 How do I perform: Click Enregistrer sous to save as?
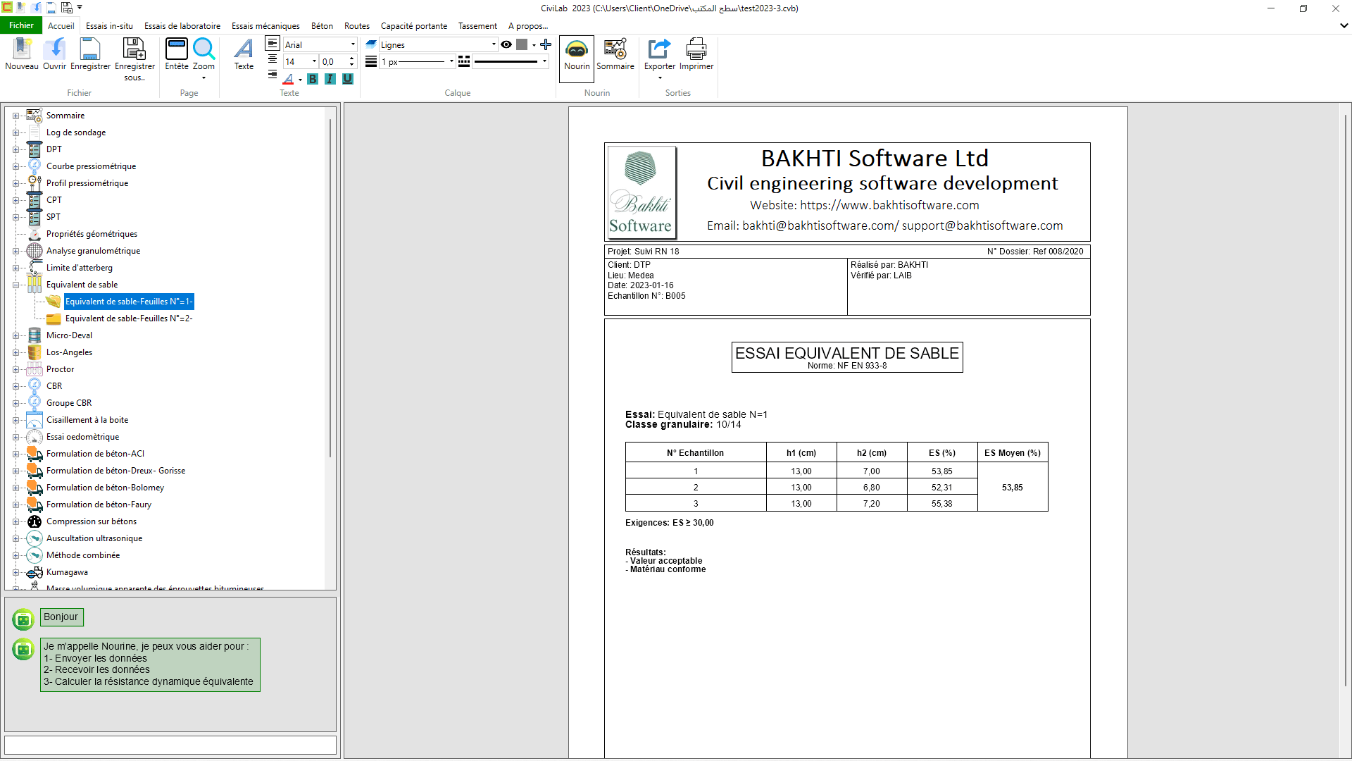(x=134, y=59)
